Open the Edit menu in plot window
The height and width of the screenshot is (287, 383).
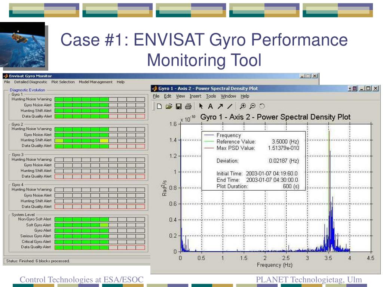168,96
